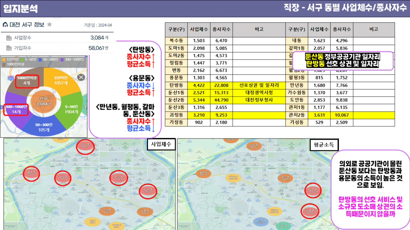Screen dimensions: 410x230
Task: Click the 308.3 bubble on the 평균소득 map
Action: (x=203, y=174)
